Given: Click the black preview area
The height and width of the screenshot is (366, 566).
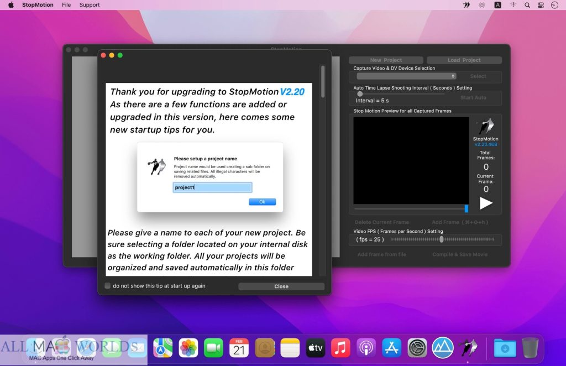Looking at the screenshot, I should [x=411, y=160].
